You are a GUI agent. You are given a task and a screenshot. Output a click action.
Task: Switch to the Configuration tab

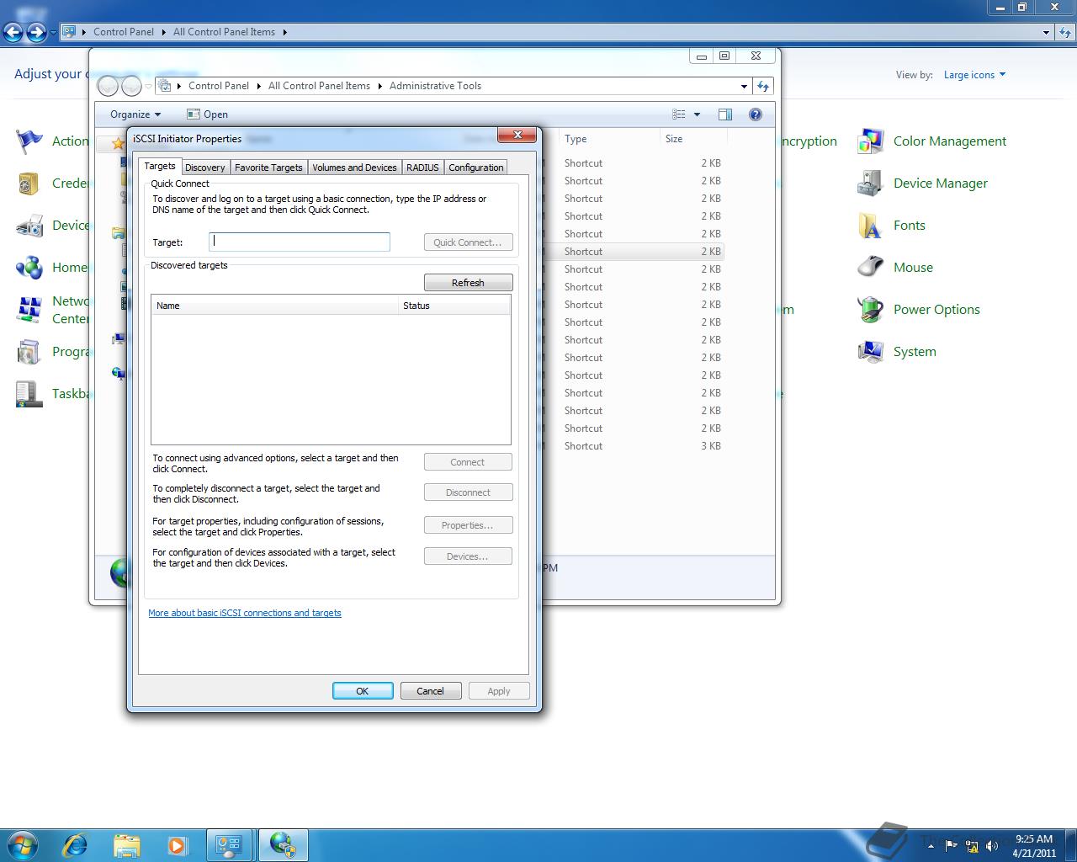pyautogui.click(x=475, y=168)
